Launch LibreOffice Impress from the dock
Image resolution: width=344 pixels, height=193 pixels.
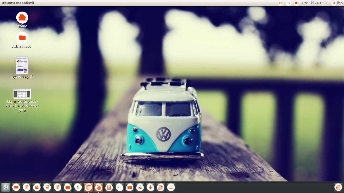57,187
